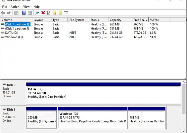
Task: Click the NTFS cell in the DATA (D:) row
Action: 73,33
